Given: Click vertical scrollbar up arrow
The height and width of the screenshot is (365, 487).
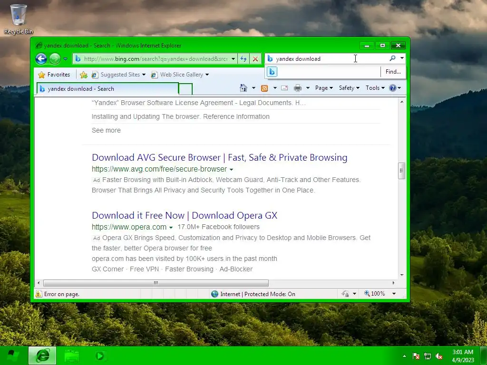Looking at the screenshot, I should 402,102.
